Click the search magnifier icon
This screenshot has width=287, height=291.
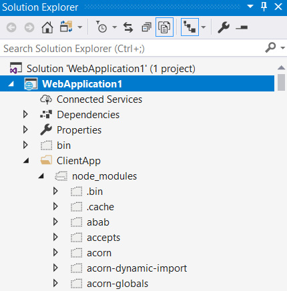pos(270,47)
